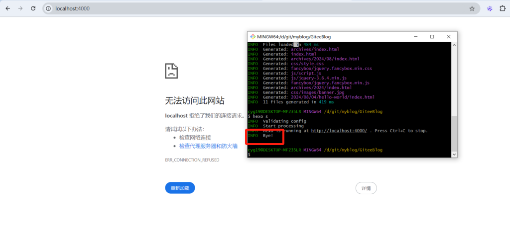Close the MINGW64 terminal window
This screenshot has width=510, height=235.
449,37
